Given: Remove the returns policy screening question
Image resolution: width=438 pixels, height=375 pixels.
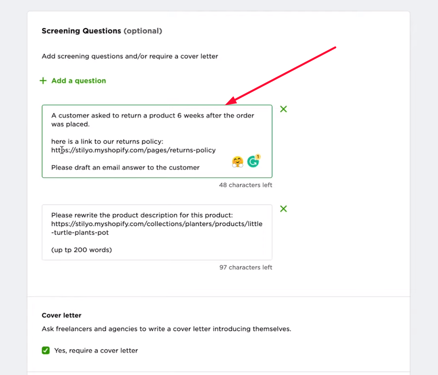Looking at the screenshot, I should click(x=284, y=109).
